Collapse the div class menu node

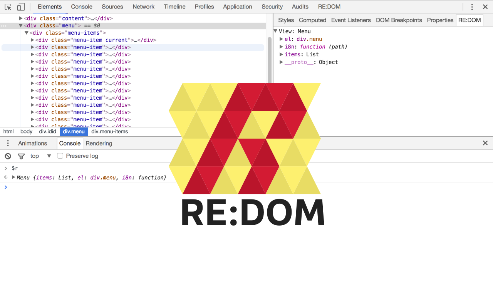point(21,26)
